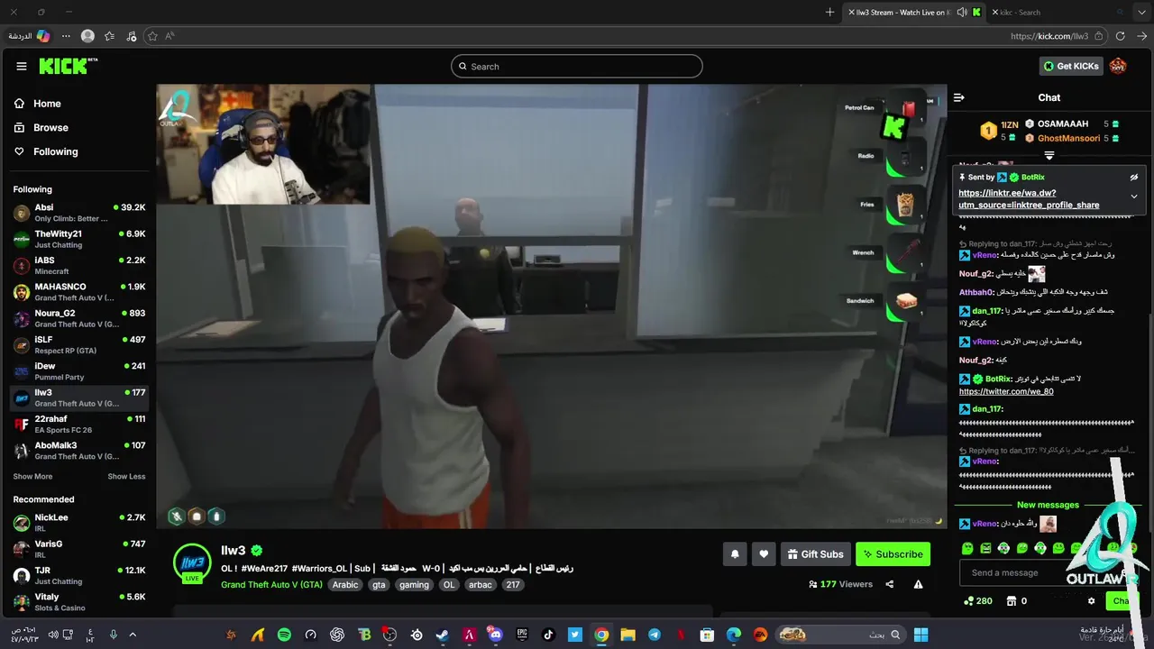Select the Arabic tag
1154x649 pixels.
(345, 584)
